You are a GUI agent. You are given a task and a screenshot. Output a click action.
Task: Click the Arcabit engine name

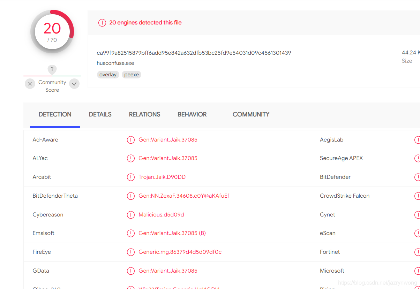tap(42, 177)
